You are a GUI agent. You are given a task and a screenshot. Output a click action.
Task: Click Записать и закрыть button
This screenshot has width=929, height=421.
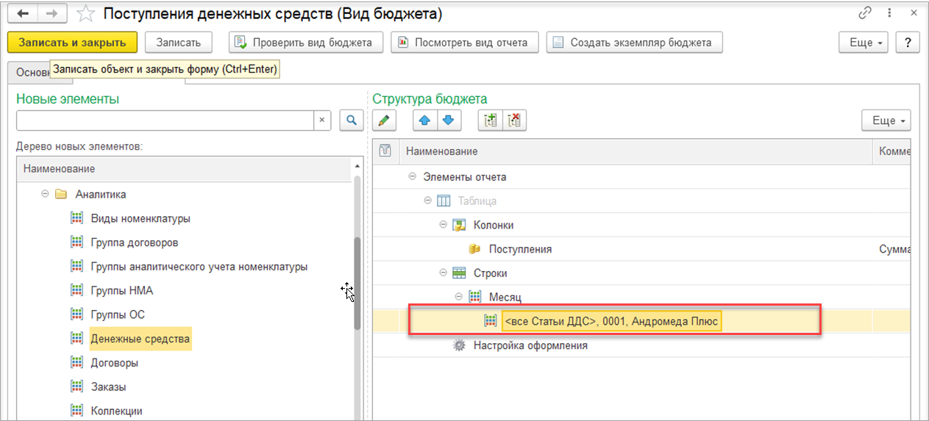tap(72, 43)
